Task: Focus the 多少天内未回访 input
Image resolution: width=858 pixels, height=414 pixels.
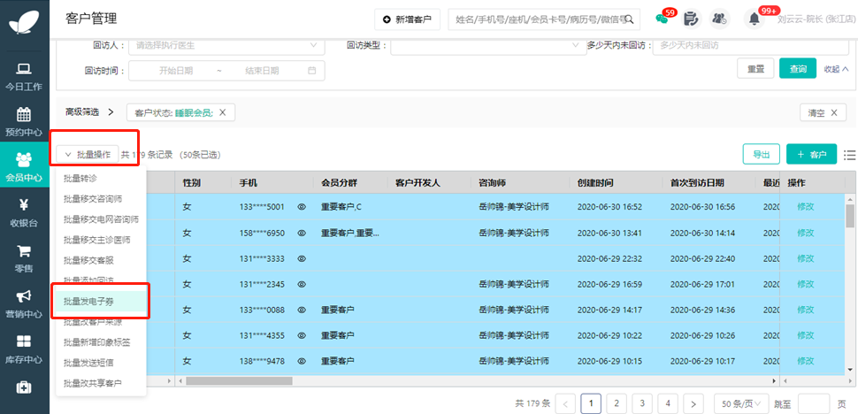Action: 751,45
